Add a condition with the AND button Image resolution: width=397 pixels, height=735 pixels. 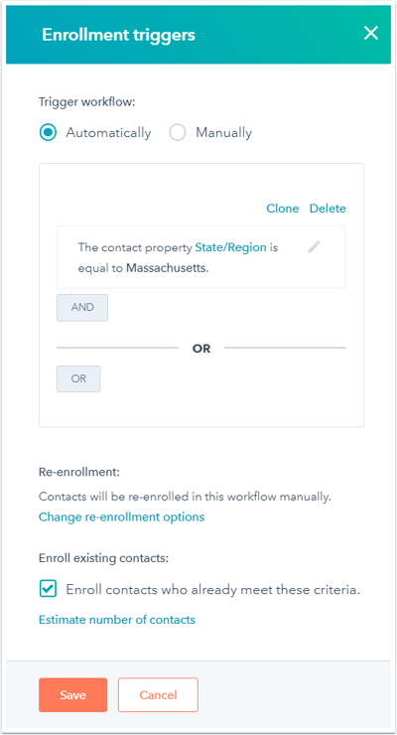(82, 308)
